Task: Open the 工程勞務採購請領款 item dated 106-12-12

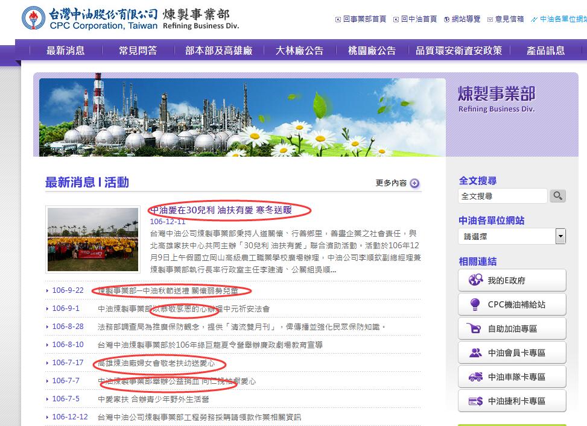Action: point(199,417)
